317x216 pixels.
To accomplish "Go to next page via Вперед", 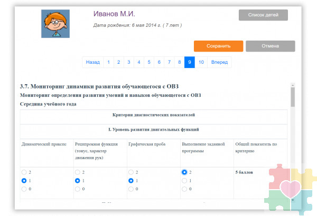I will 219,62.
